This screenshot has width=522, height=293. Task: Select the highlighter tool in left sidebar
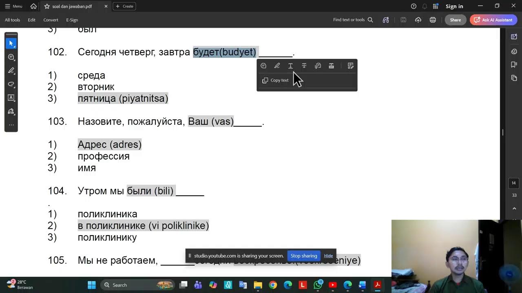pyautogui.click(x=11, y=70)
